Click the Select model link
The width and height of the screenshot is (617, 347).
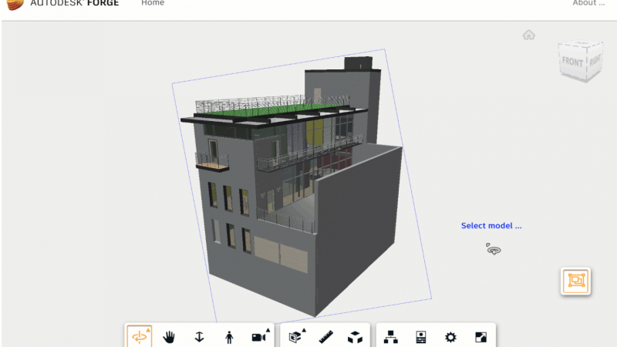click(491, 226)
